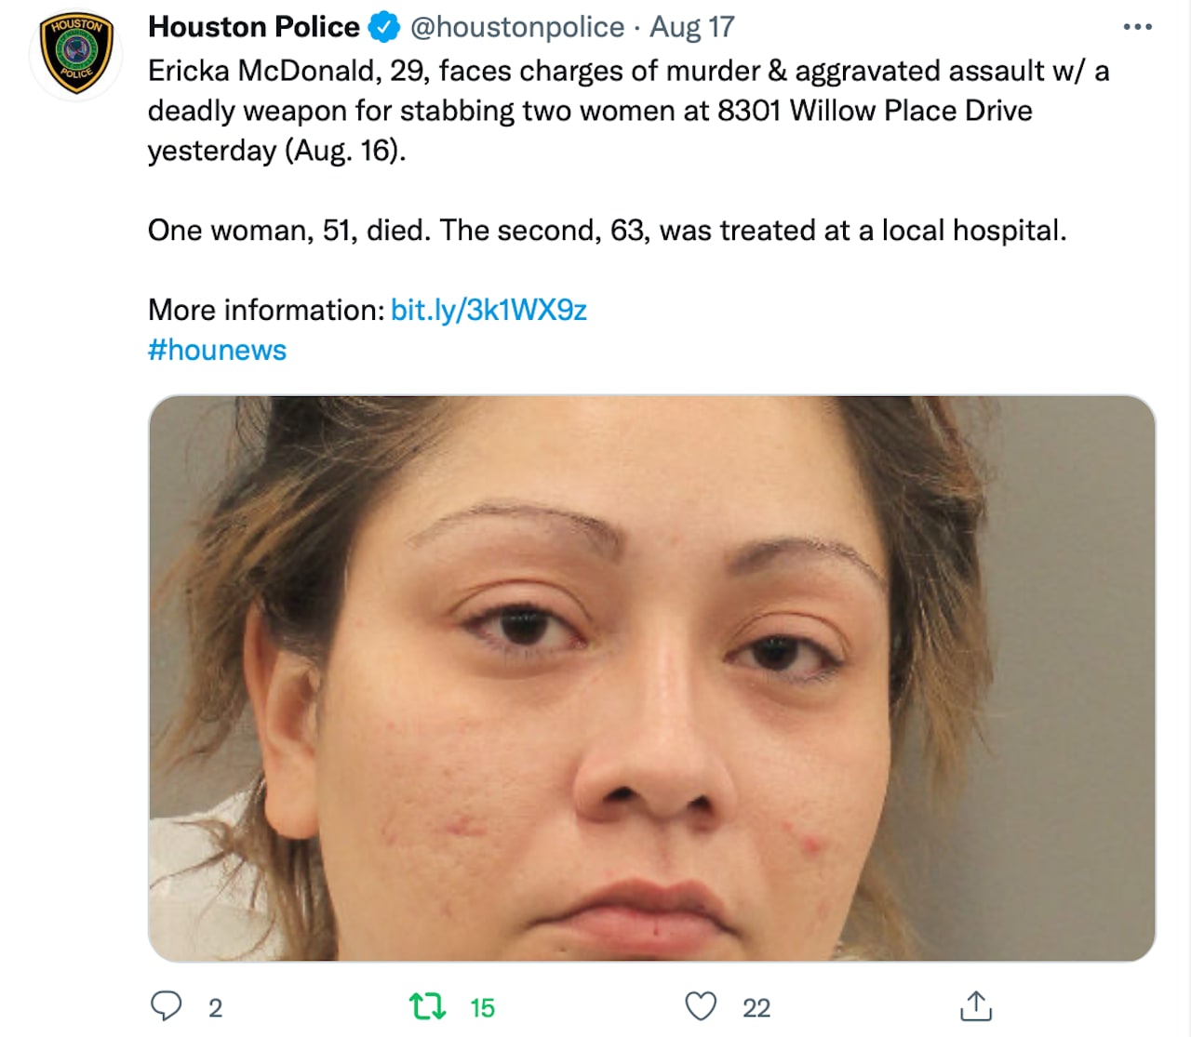Like the tweet with the heart icon
The height and width of the screenshot is (1037, 1191).
click(701, 1006)
